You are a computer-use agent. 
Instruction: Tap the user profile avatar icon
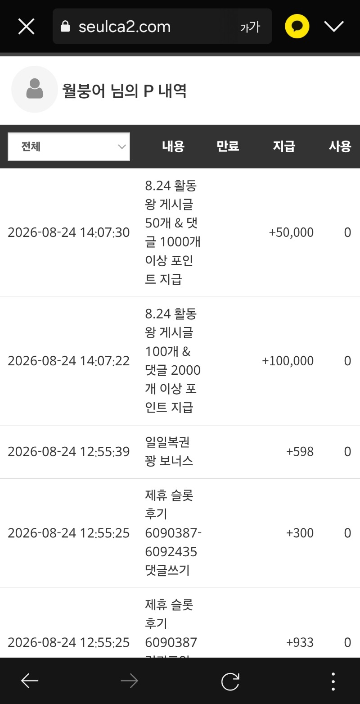click(x=35, y=89)
